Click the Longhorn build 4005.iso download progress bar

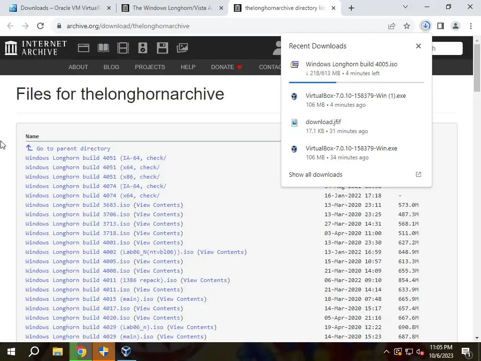point(357,82)
